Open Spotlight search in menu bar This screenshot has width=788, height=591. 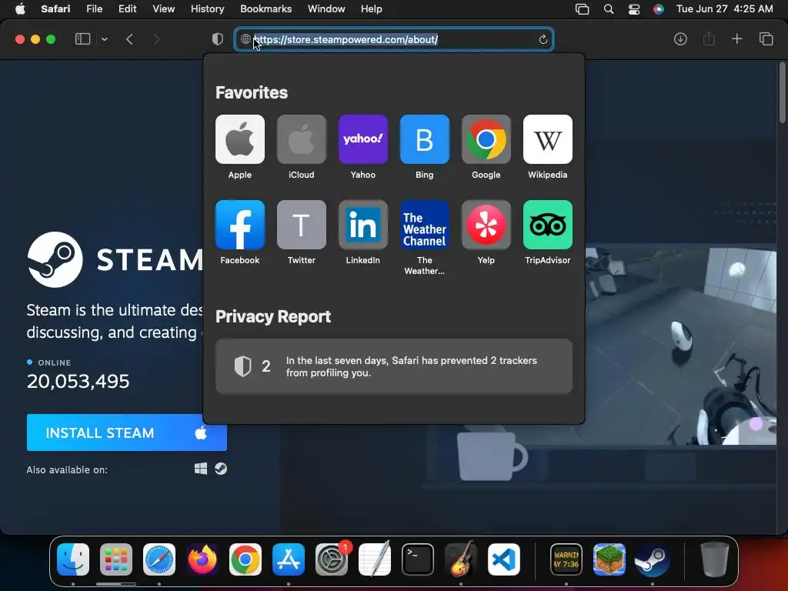click(x=609, y=9)
